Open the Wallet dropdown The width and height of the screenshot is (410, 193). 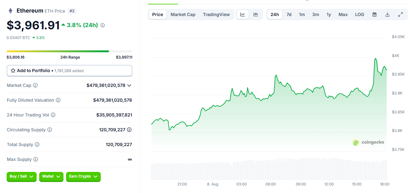coord(51,177)
